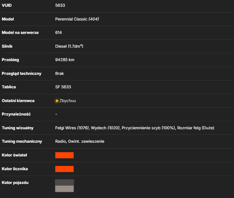Click the Kolor pojazdu label

15,183
